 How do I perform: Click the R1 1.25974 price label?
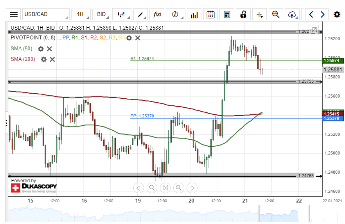point(332,61)
